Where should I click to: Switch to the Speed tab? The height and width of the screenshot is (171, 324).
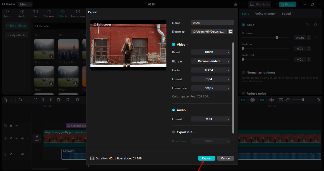click(x=286, y=14)
